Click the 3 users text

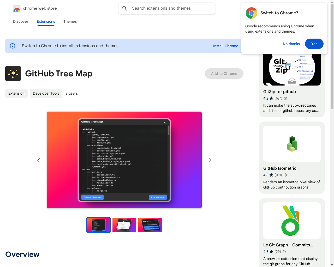pyautogui.click(x=71, y=93)
